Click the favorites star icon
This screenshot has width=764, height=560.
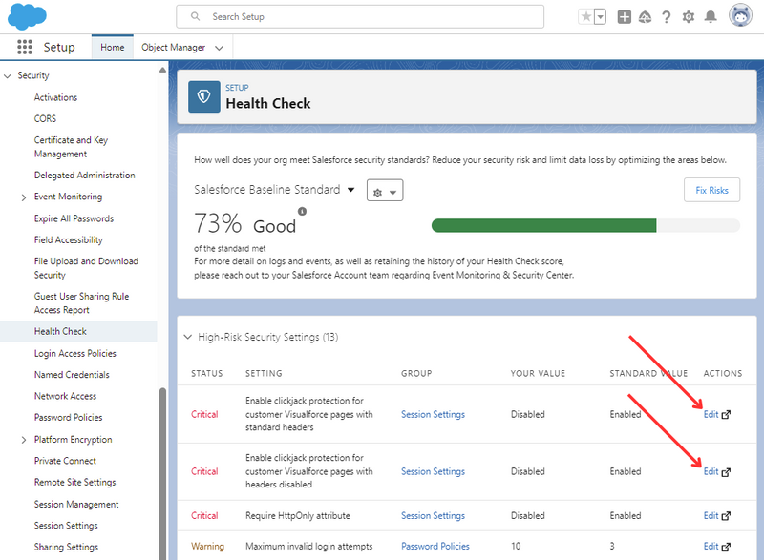tap(586, 17)
